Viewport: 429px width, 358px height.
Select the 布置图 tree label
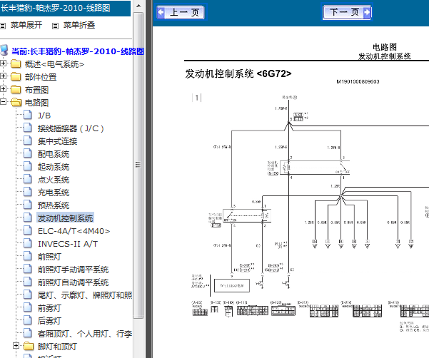pyautogui.click(x=36, y=90)
